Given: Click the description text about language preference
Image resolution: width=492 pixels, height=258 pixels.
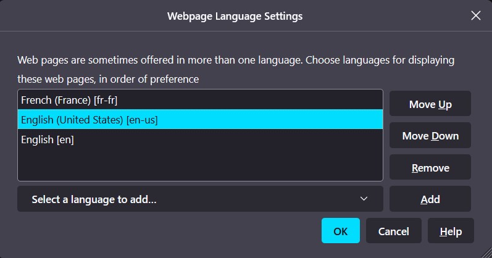Looking at the screenshot, I should [235, 60].
